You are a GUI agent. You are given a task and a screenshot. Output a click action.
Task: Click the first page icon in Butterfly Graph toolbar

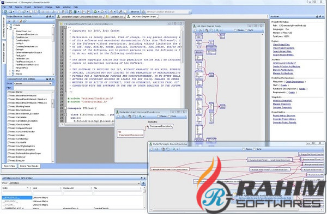[152, 149]
